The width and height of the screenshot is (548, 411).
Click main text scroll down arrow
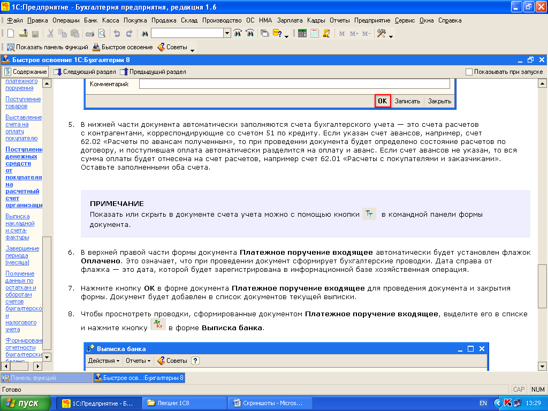pos(542,366)
